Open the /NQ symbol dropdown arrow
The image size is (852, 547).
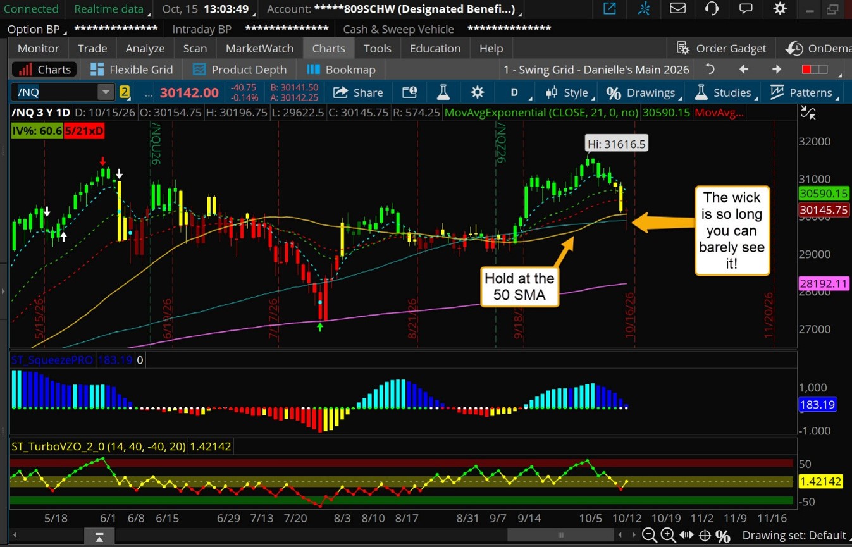[105, 92]
